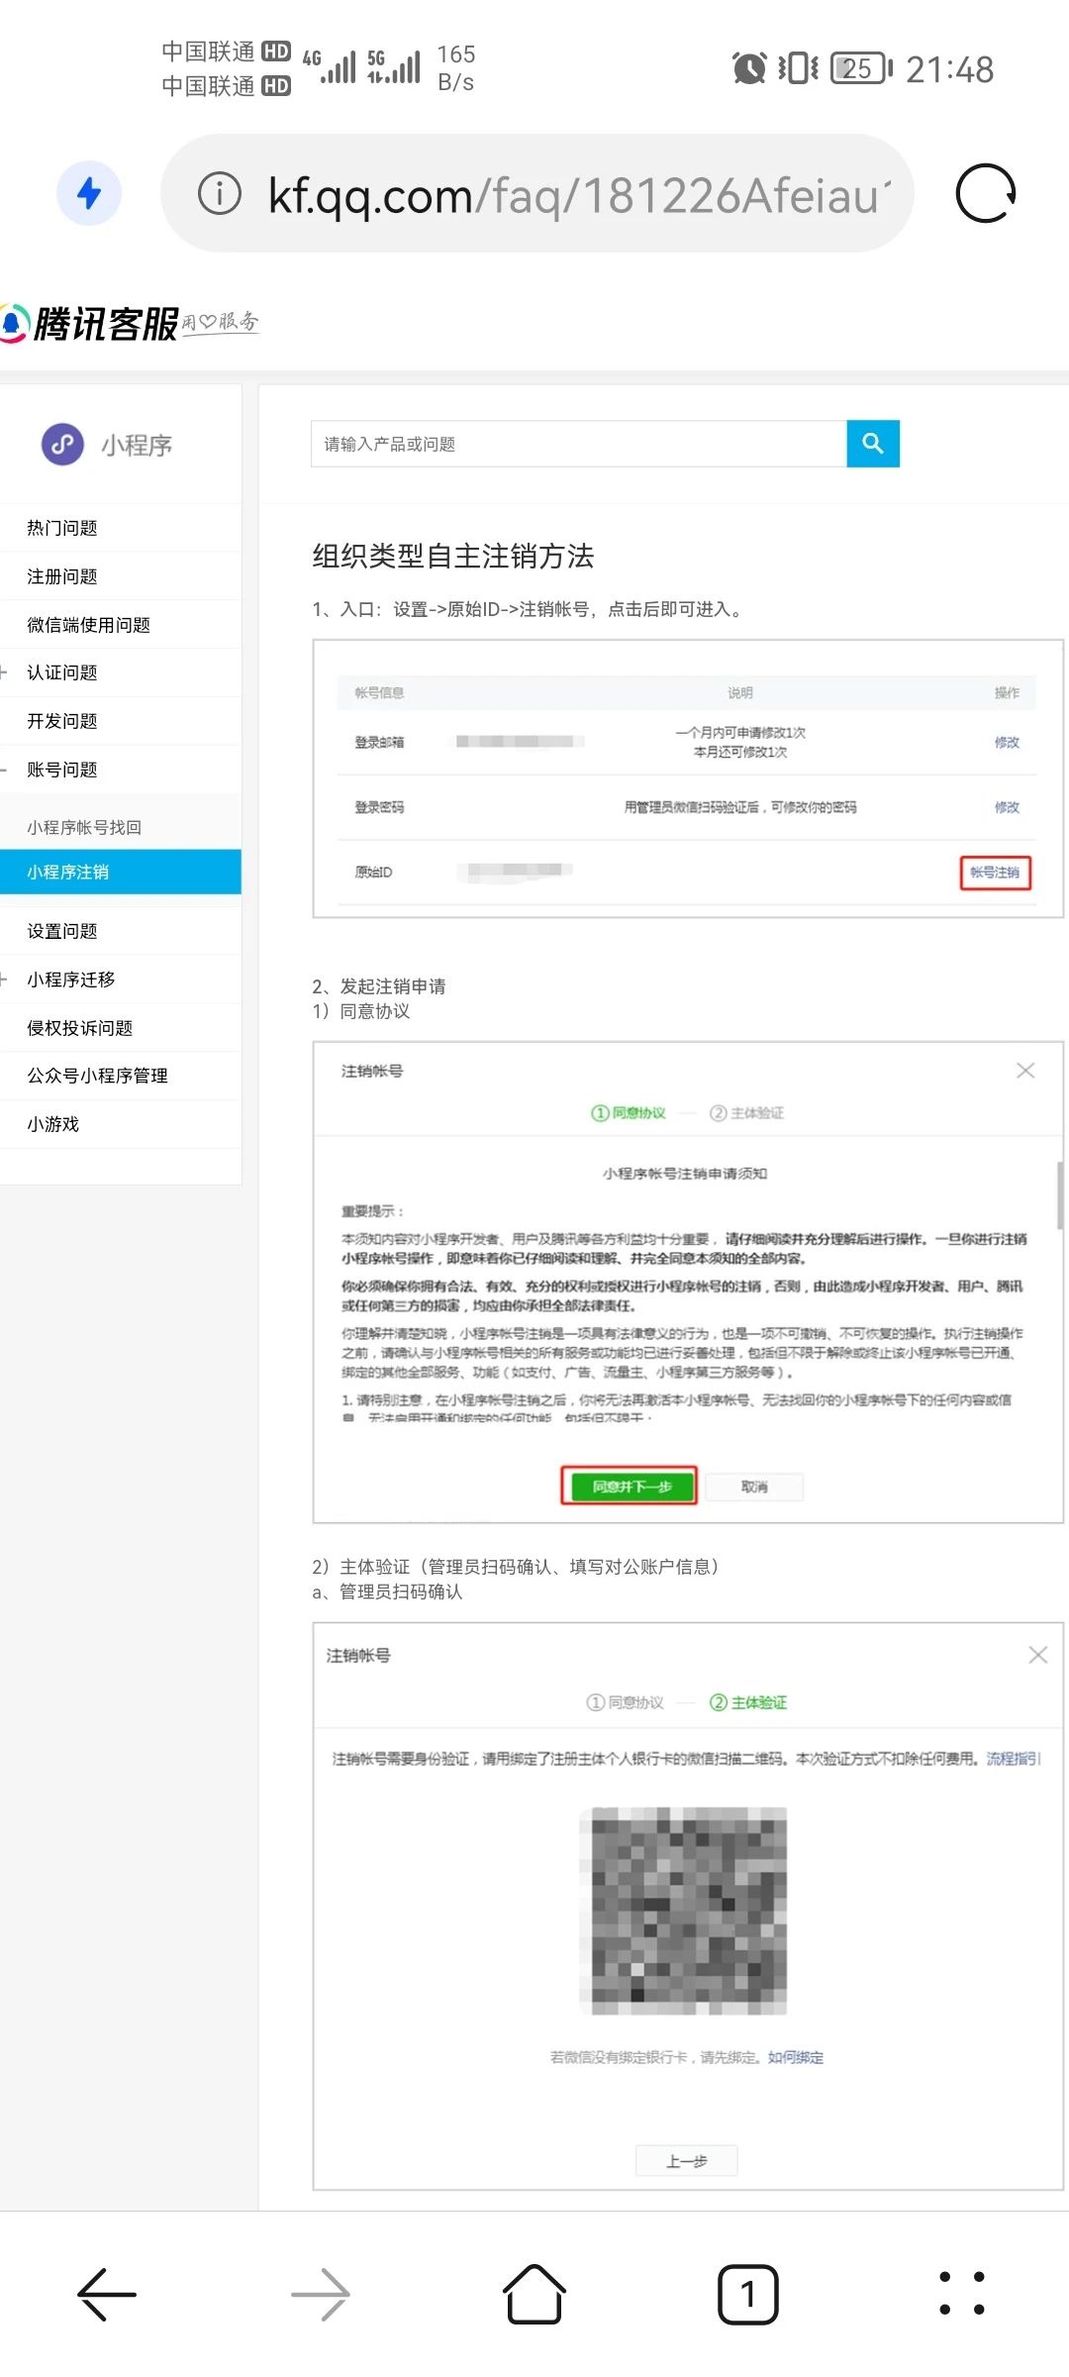Viewport: 1069px width, 2377px height.
Task: Click the blue search magnifier button
Action: click(873, 444)
